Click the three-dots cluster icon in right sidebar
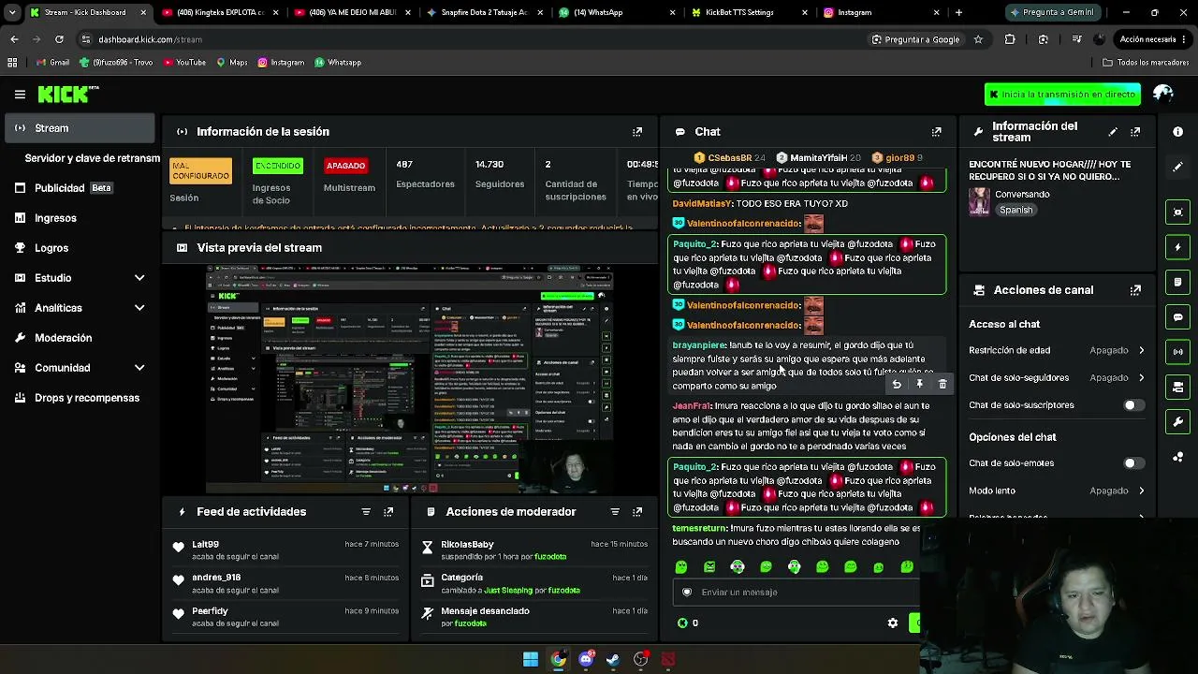The height and width of the screenshot is (674, 1198). click(1178, 457)
